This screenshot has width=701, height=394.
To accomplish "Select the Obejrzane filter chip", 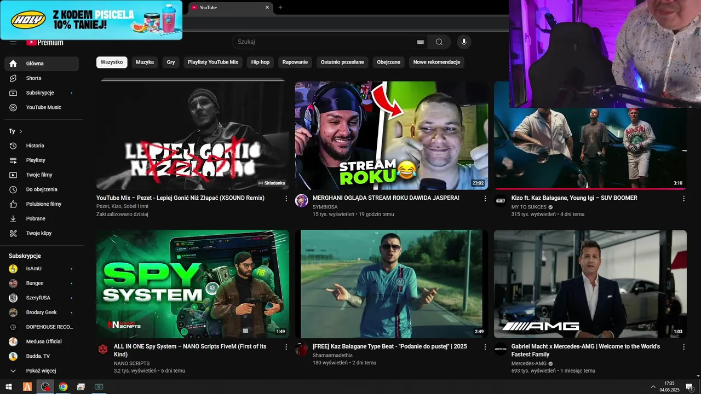I will tap(389, 62).
